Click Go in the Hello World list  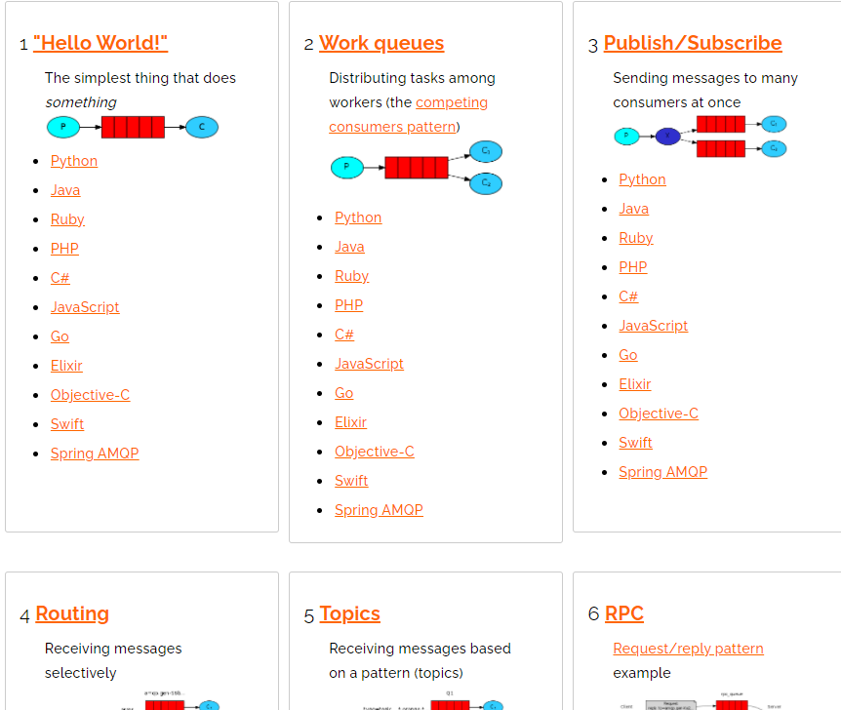point(60,336)
